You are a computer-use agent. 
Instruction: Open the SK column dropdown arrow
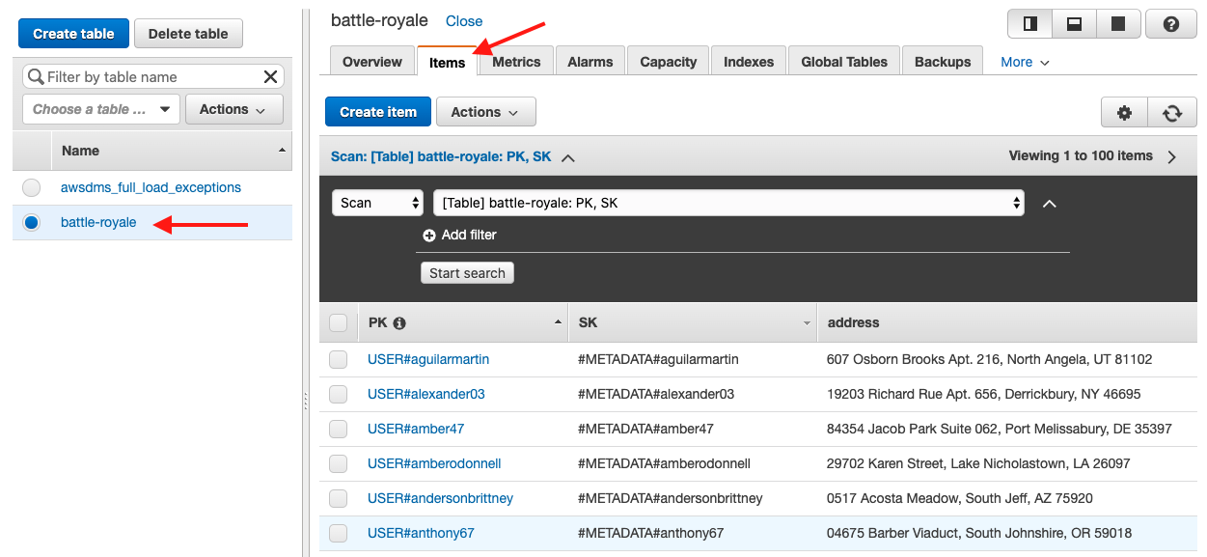click(x=807, y=323)
